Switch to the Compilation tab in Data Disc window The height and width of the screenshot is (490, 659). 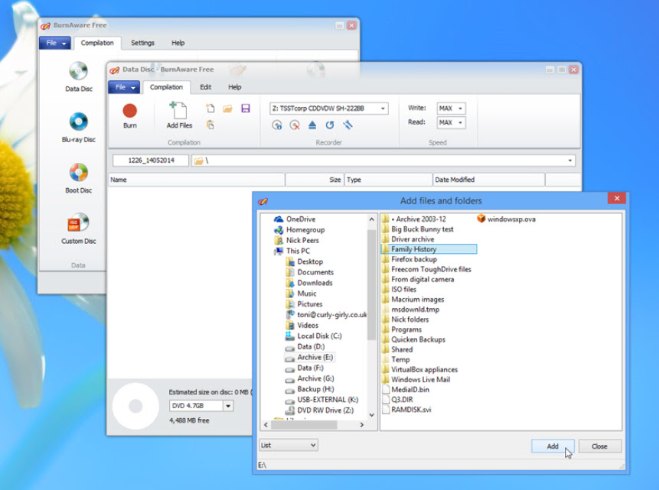coord(166,87)
